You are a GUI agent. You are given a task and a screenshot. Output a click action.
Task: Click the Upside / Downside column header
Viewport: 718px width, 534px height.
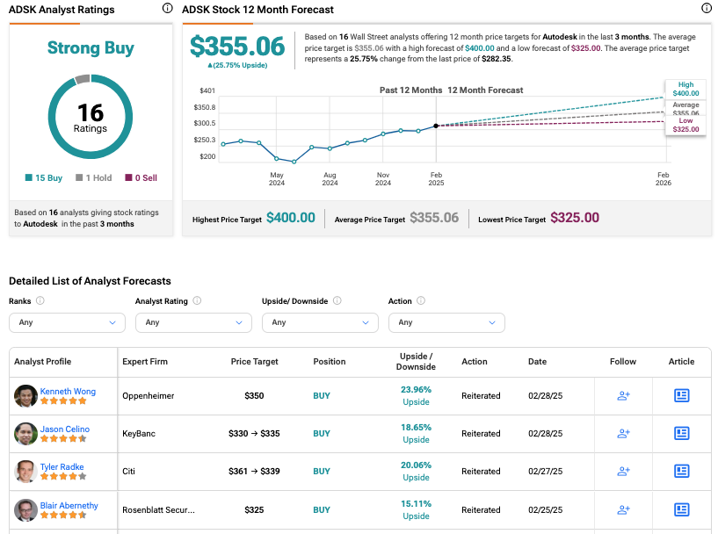coord(416,362)
